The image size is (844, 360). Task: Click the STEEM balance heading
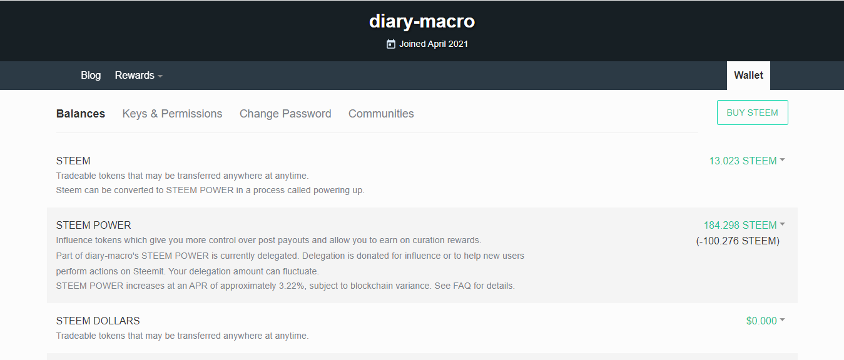73,161
